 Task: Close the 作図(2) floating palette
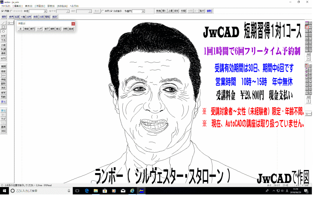73,24
